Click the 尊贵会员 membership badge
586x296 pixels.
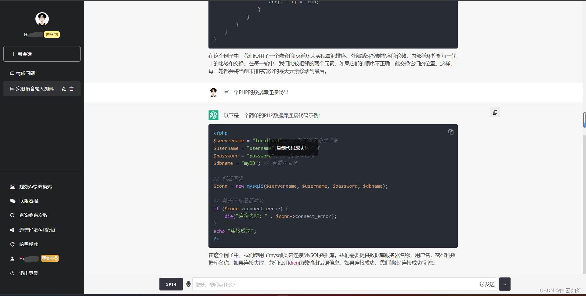[x=49, y=258]
